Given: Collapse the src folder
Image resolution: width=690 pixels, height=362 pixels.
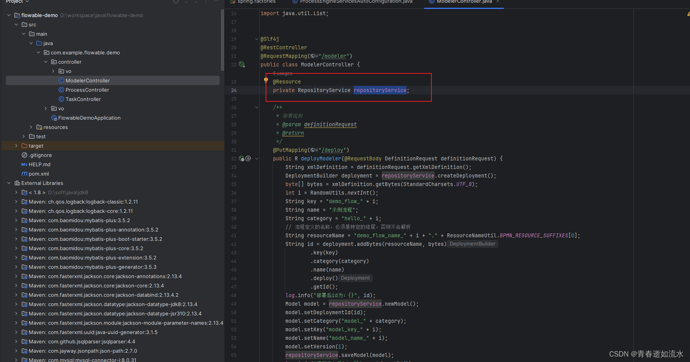Looking at the screenshot, I should click(x=16, y=24).
